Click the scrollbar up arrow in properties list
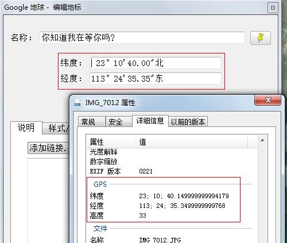The image size is (287, 243). 262,140
